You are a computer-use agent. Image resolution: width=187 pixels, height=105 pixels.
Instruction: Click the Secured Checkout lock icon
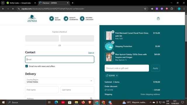(82, 19)
